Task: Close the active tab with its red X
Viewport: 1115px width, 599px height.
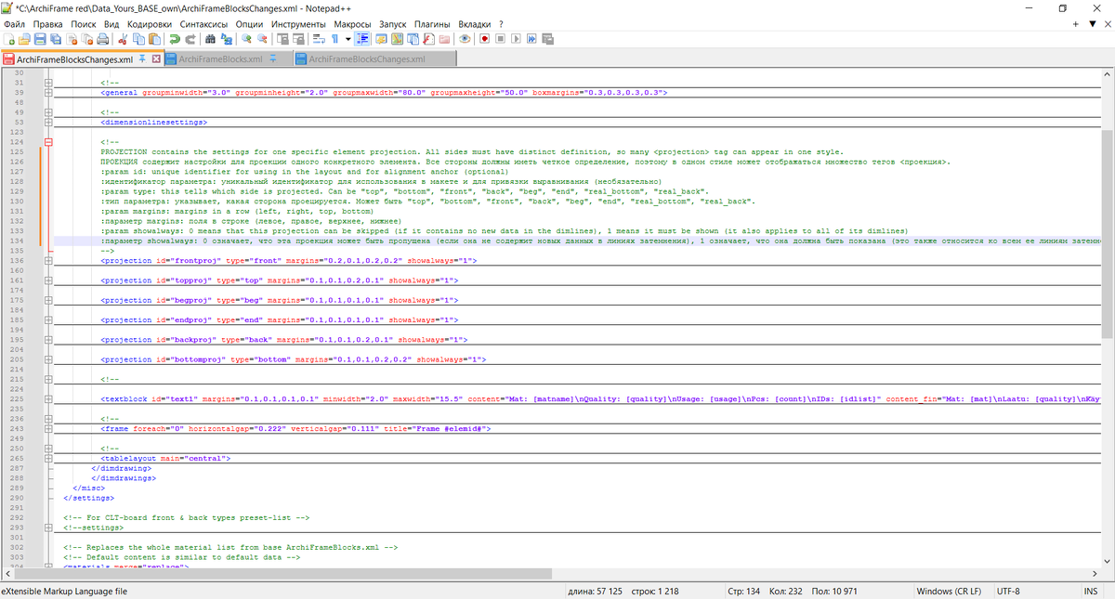Action: [x=156, y=59]
